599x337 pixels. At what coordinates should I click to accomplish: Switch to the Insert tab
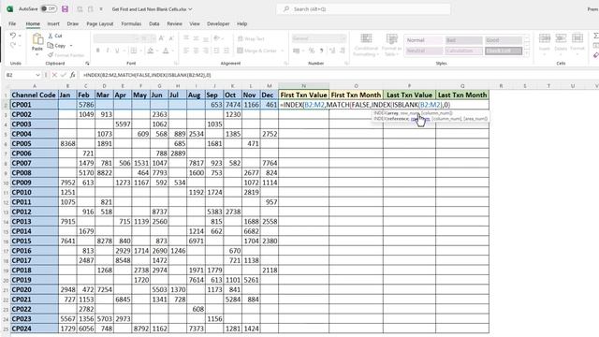pos(53,23)
